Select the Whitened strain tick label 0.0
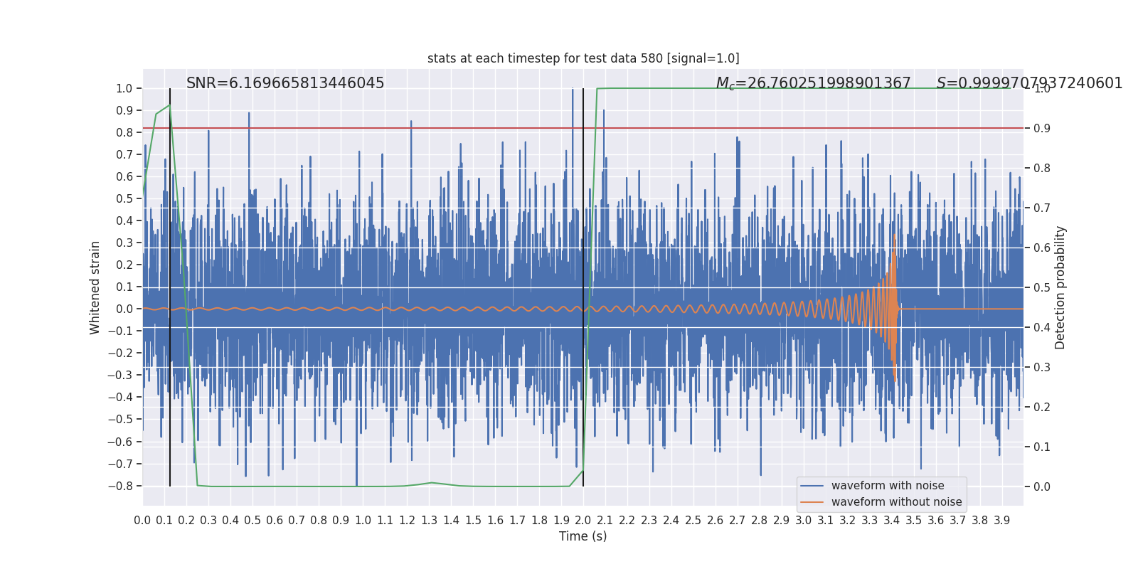 coord(124,309)
